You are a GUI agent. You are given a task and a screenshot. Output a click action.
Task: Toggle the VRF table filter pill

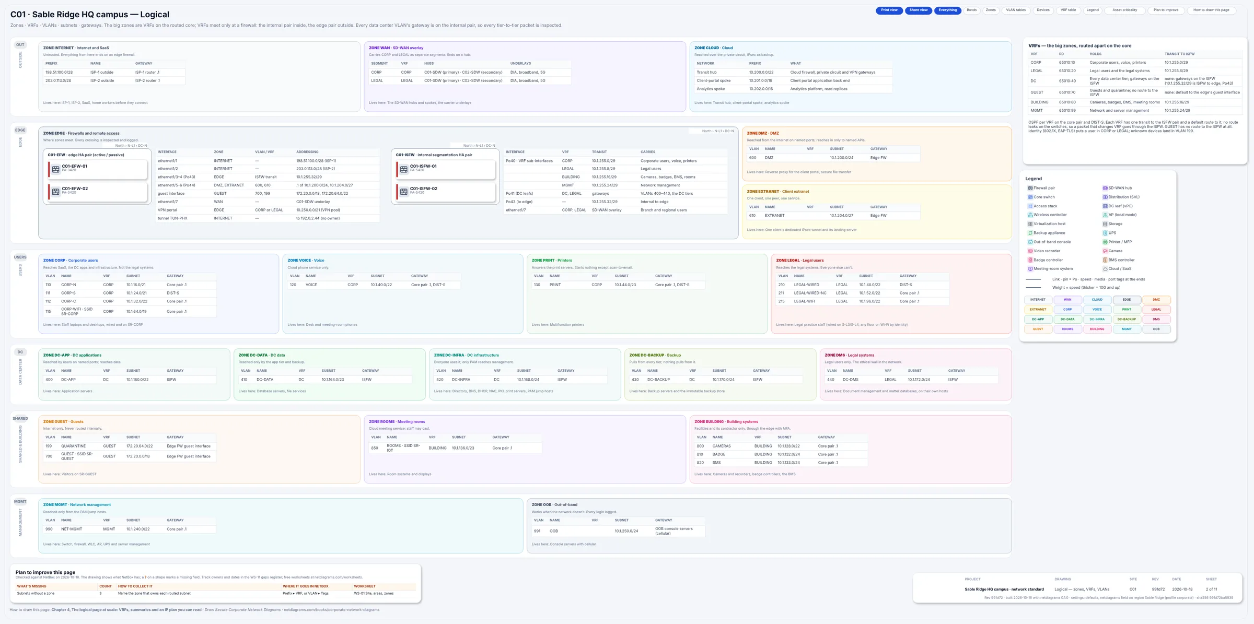tap(1068, 10)
